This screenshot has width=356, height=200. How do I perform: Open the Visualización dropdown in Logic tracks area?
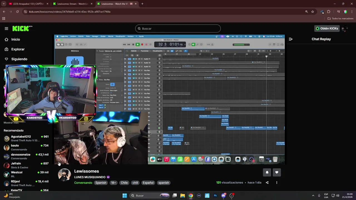click(x=158, y=51)
